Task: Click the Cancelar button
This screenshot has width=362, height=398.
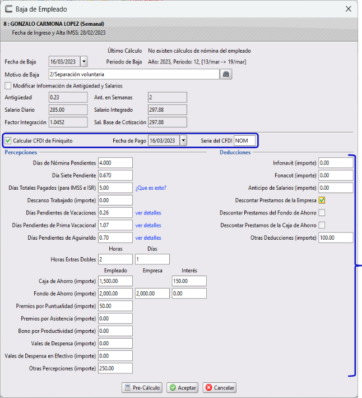Action: tap(220, 387)
